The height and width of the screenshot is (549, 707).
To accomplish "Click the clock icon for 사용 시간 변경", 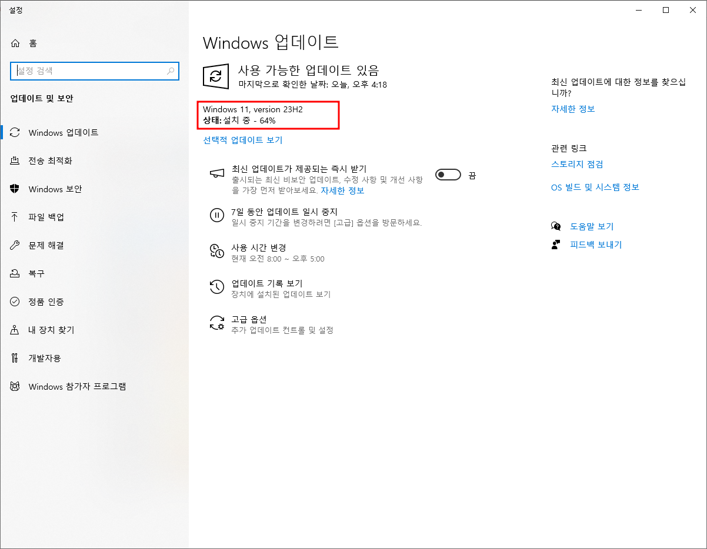I will 217,252.
